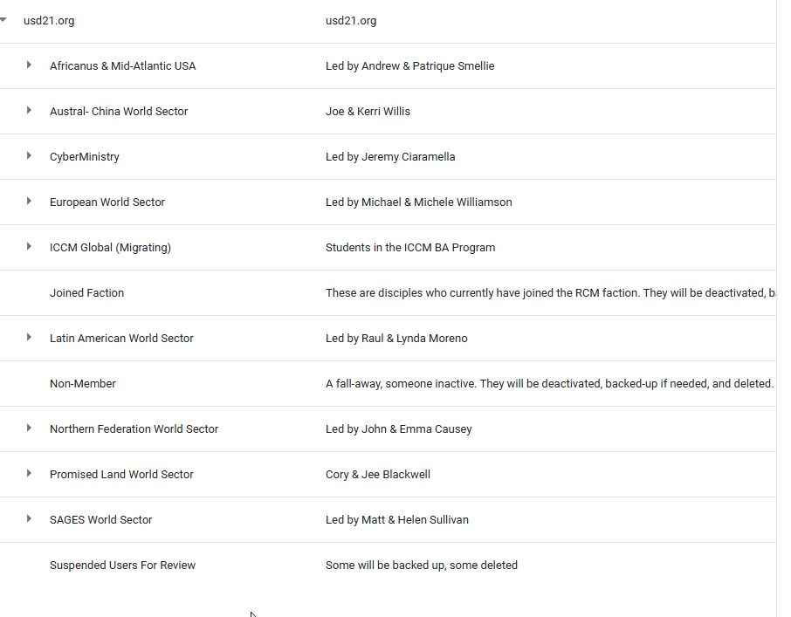Click description 'Led by Raul & Lynda Moreno'
This screenshot has width=791, height=617.
[396, 339]
